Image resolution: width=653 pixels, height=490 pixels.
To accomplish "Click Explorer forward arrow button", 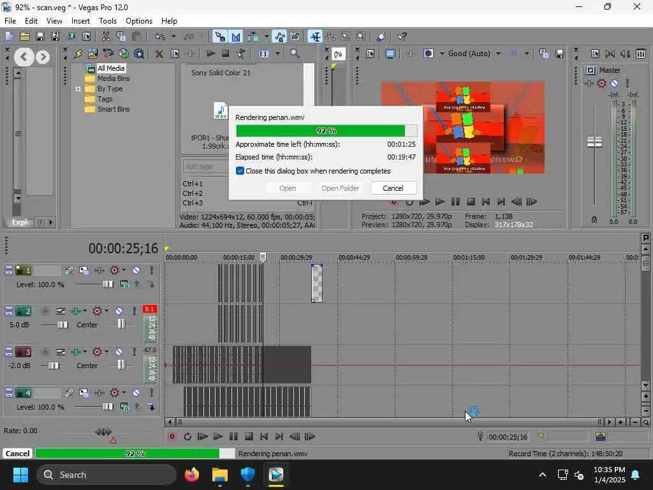I will (43, 57).
